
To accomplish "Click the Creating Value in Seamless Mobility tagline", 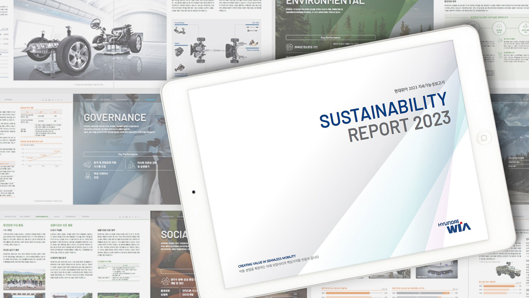I will pyautogui.click(x=267, y=262).
